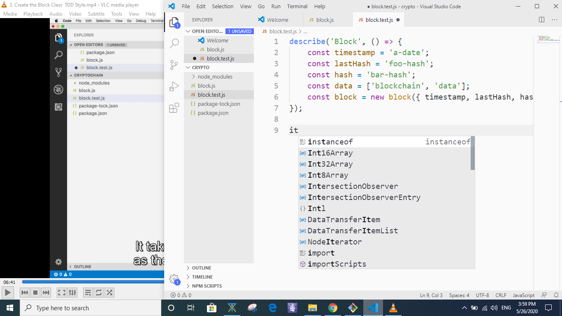Open the Search view in VS Code
The height and width of the screenshot is (316, 562).
174,43
